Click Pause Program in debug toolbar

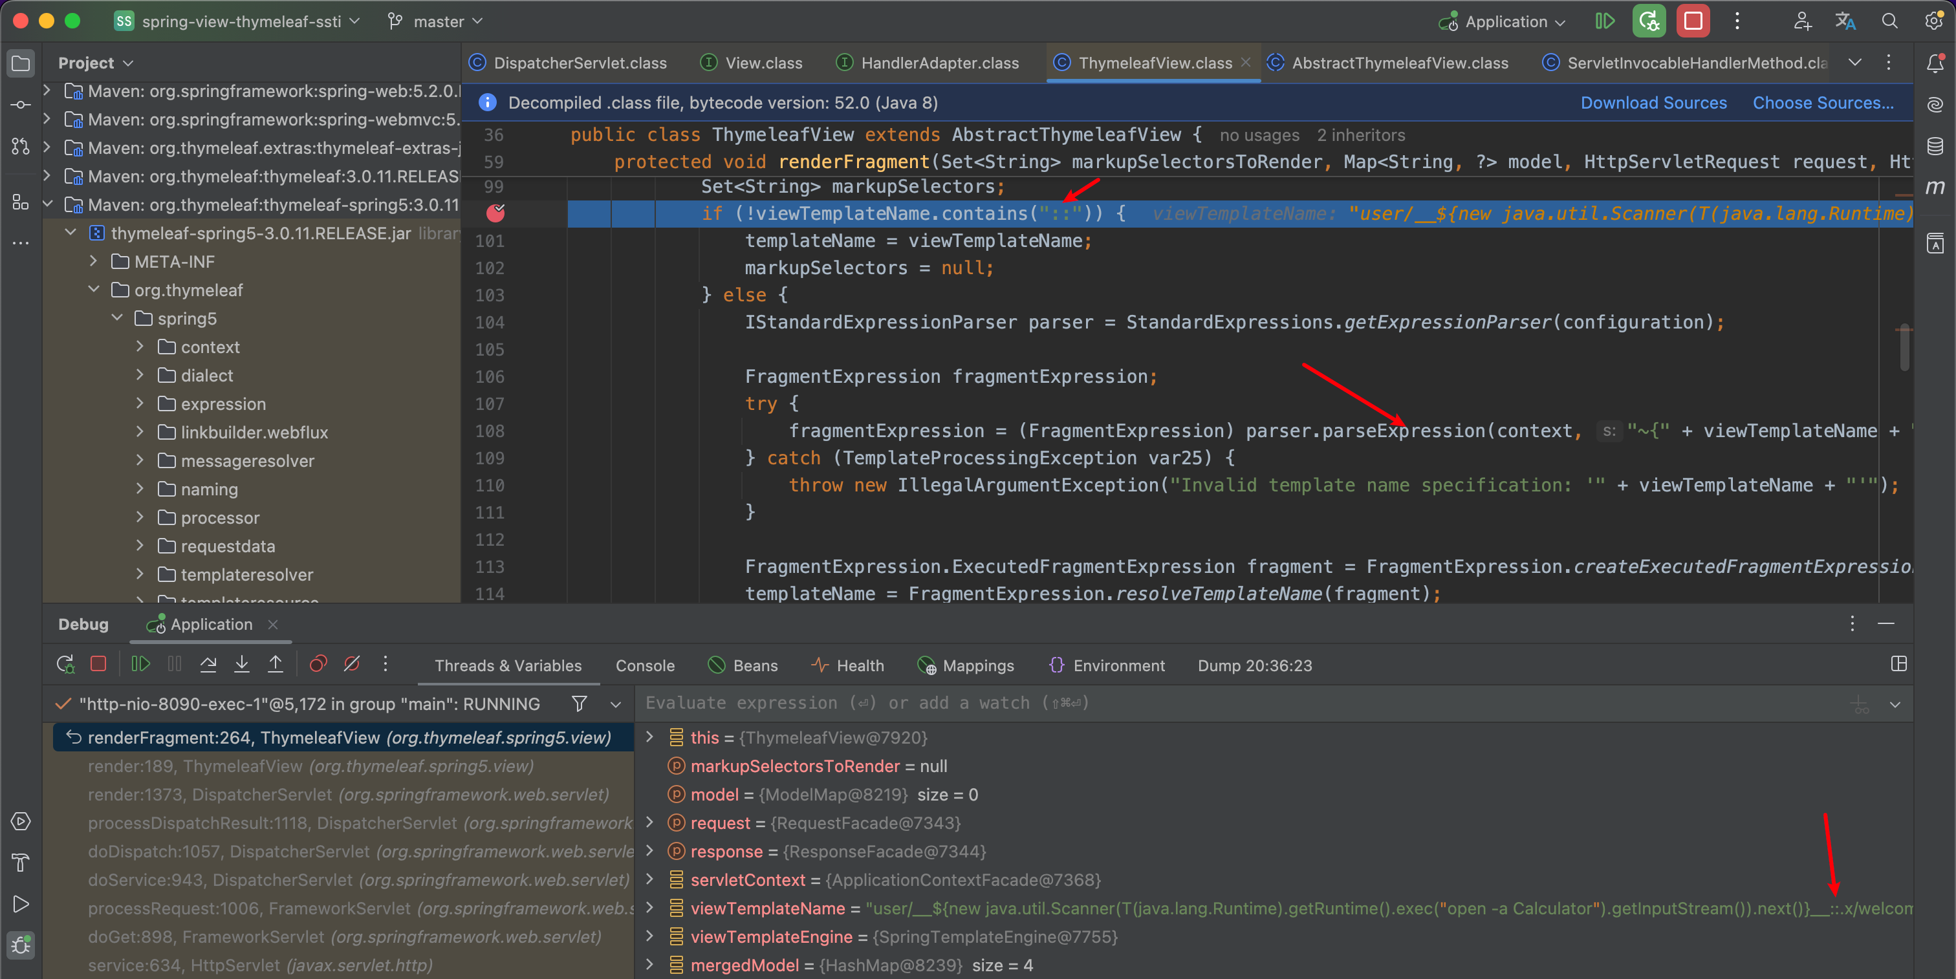175,665
